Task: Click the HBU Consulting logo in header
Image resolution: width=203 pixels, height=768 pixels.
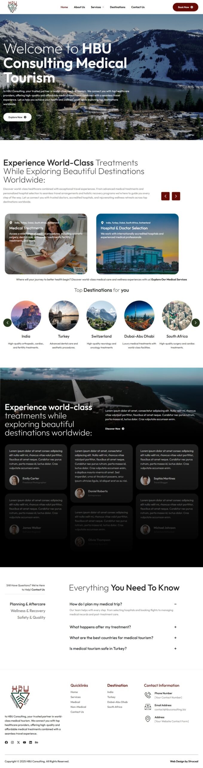Action: [13, 7]
